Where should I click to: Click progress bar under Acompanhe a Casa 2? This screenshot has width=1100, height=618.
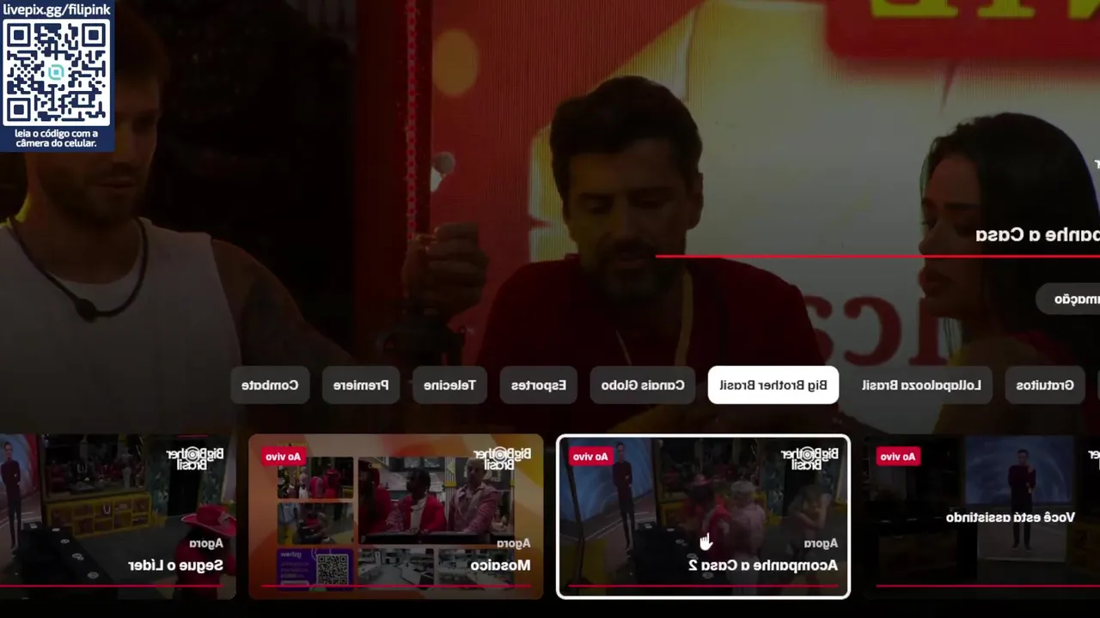pyautogui.click(x=703, y=586)
